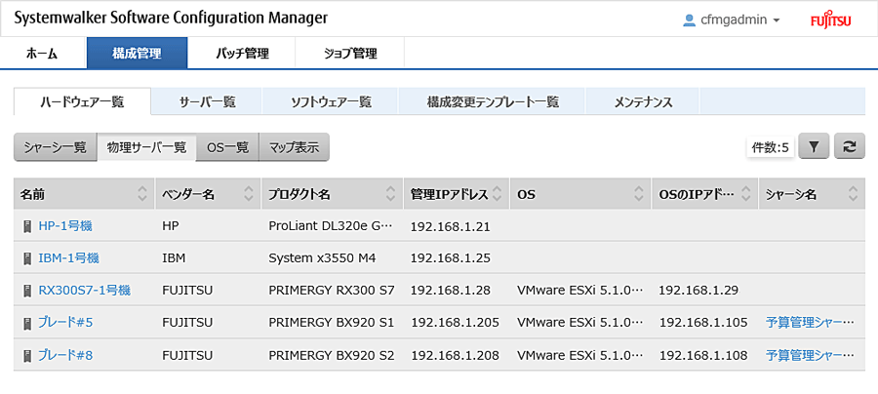
Task: Click the 件数:5 count label
Action: pyautogui.click(x=770, y=148)
